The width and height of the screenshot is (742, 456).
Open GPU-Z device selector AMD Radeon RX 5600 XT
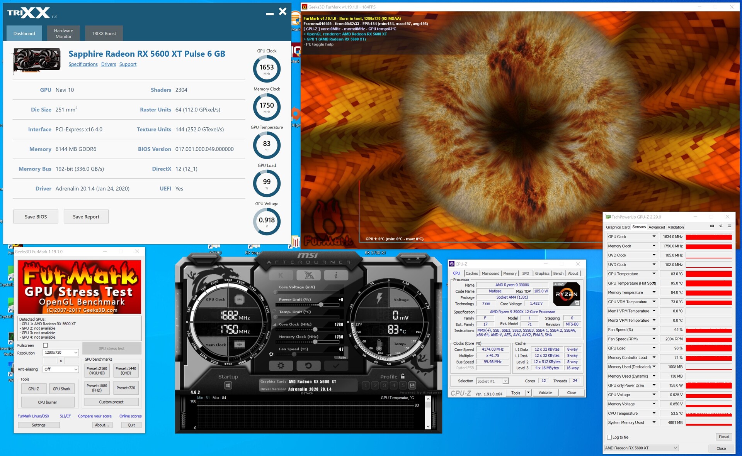(641, 448)
